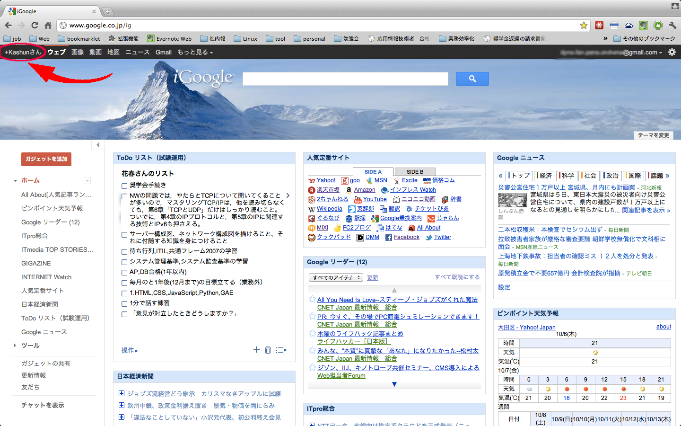Open the news story thumbnail image
681x426 pixels.
[x=513, y=199]
